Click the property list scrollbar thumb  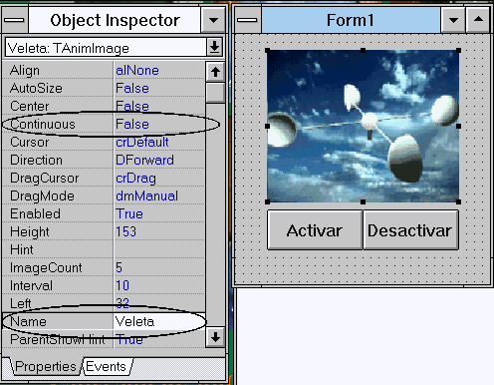(x=215, y=92)
